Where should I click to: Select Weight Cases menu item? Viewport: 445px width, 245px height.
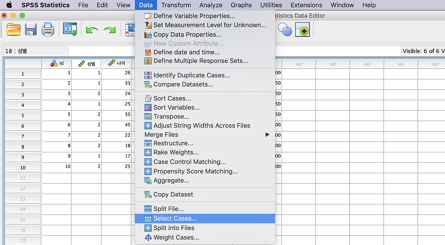click(205, 237)
